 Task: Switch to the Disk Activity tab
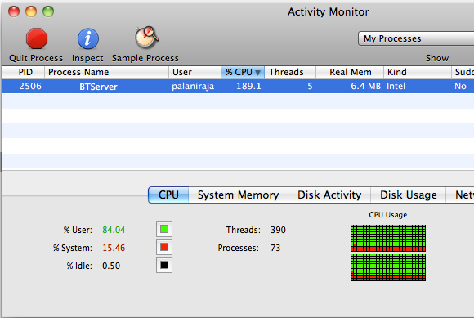329,195
